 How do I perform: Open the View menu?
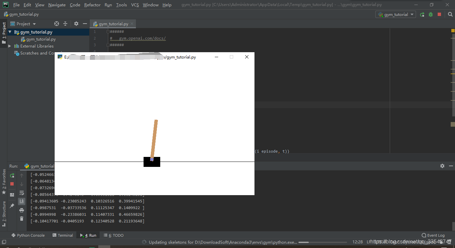tap(40, 5)
